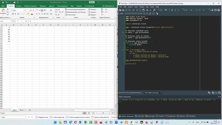Viewport: 222px width, 125px height.
Task: Open the Файл tab in Excel
Action: (3, 6)
